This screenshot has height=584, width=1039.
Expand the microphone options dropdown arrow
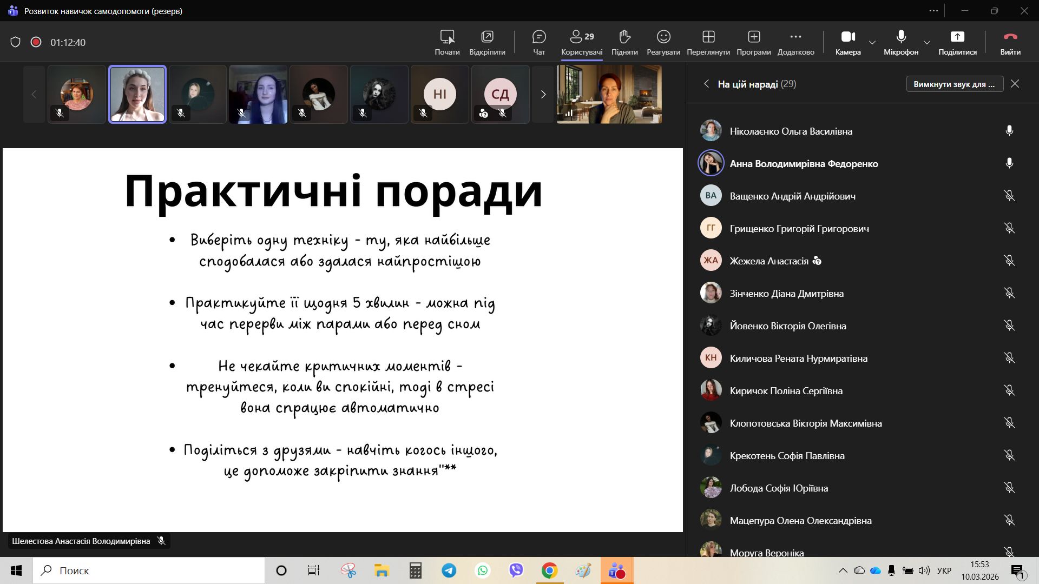(927, 42)
